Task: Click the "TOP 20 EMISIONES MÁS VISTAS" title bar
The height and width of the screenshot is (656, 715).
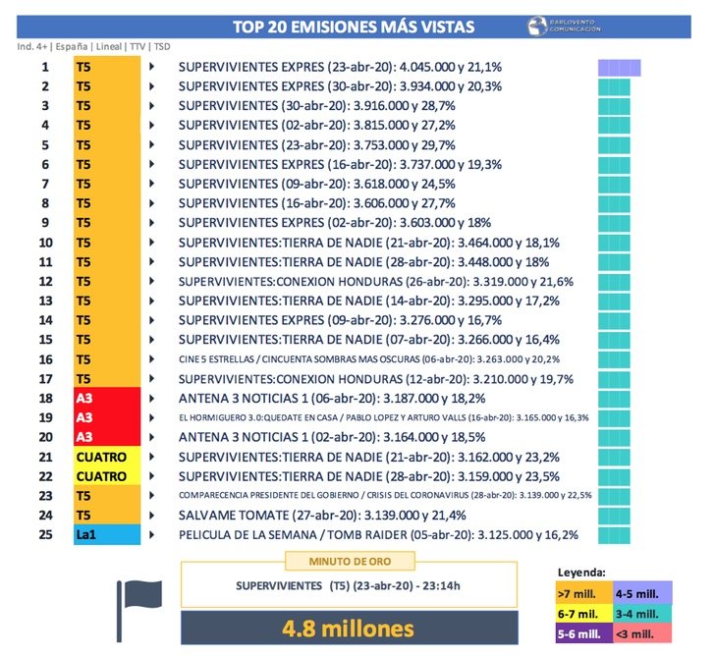Action: tap(357, 26)
